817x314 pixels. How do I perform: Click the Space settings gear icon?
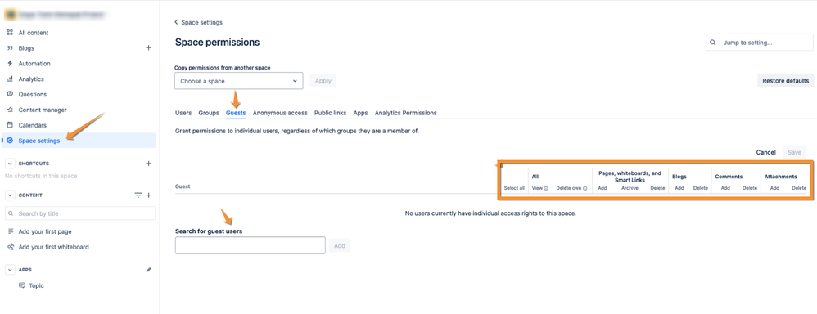(x=9, y=141)
